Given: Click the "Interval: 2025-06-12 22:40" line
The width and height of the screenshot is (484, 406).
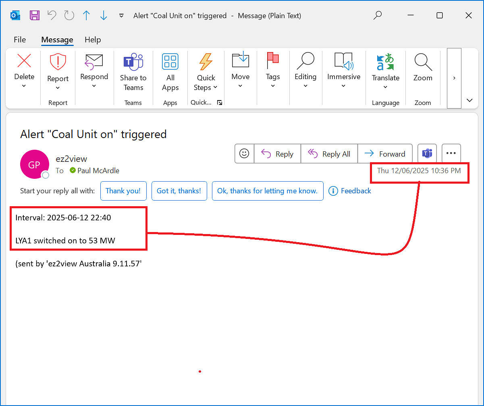Looking at the screenshot, I should 63,218.
